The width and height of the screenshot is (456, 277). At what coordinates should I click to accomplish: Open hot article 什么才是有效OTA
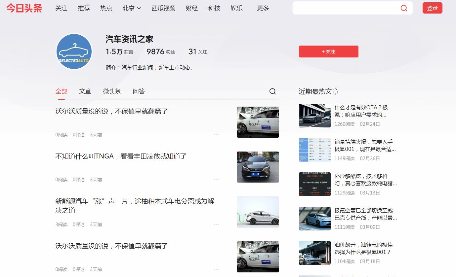[x=361, y=111]
